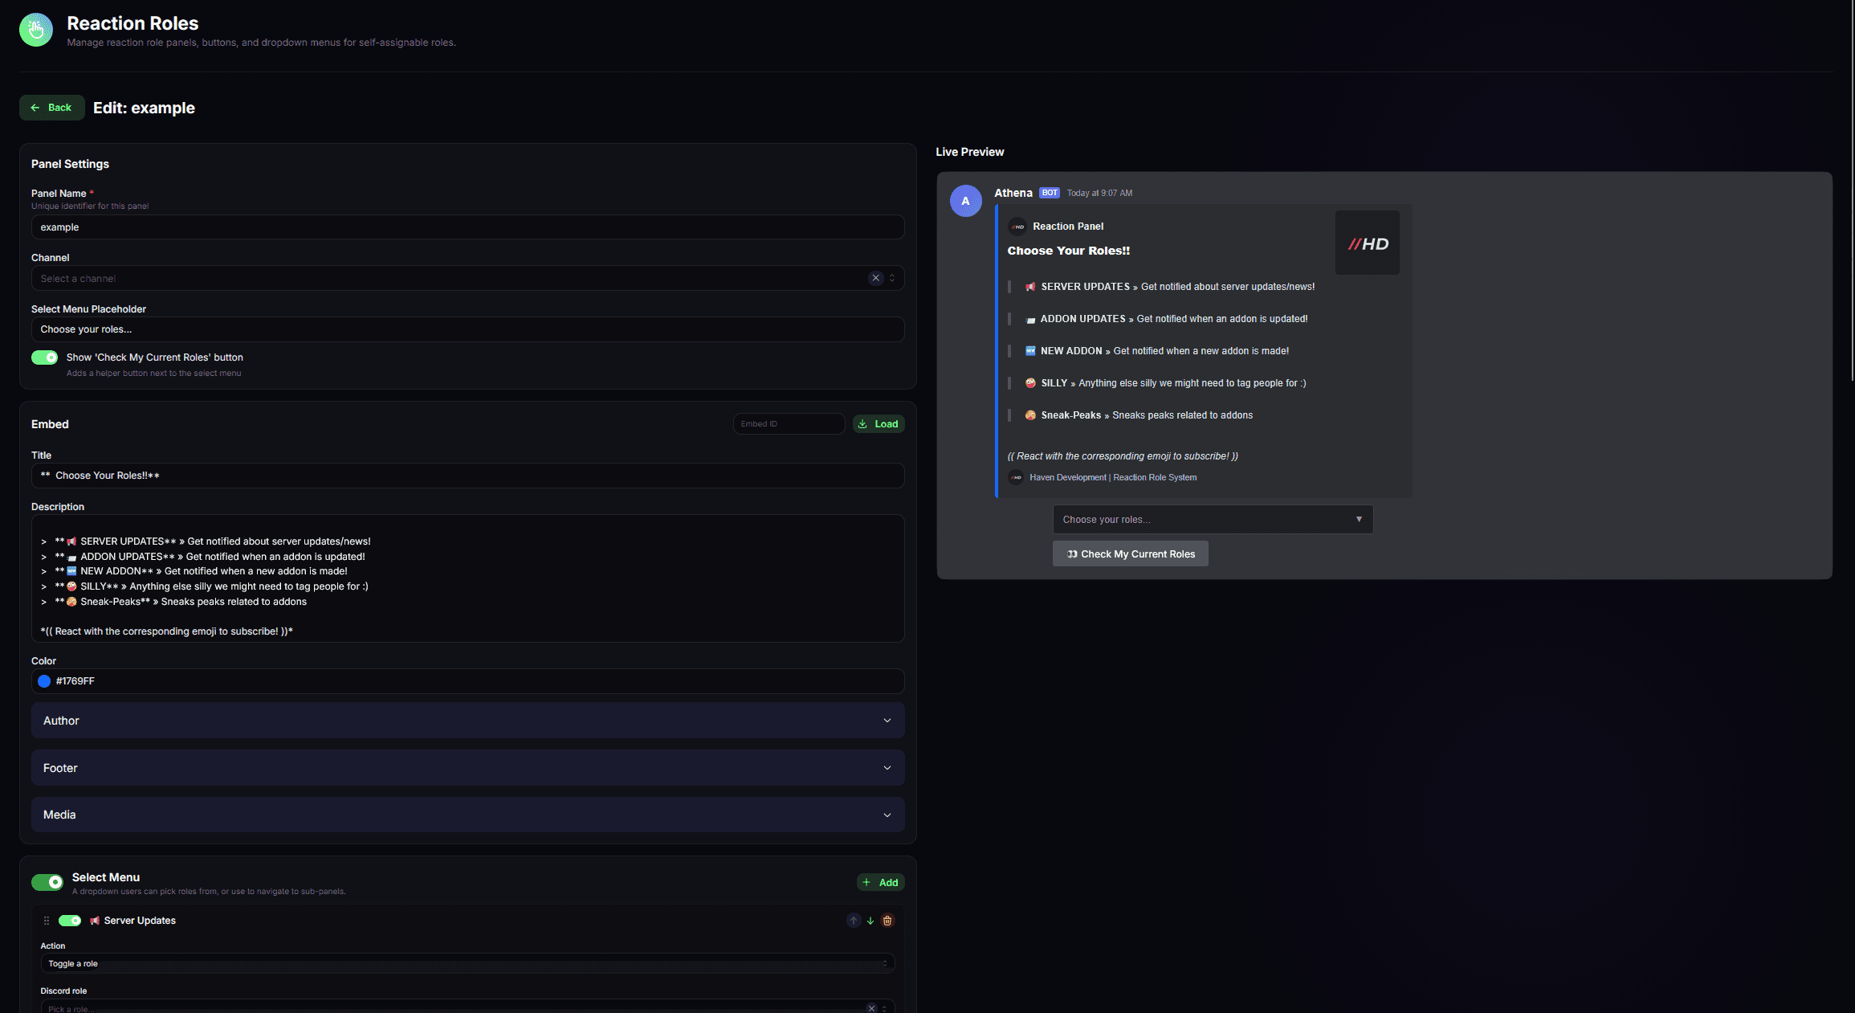Click the page vertical scrollbar
This screenshot has width=1855, height=1013.
pyautogui.click(x=1852, y=193)
